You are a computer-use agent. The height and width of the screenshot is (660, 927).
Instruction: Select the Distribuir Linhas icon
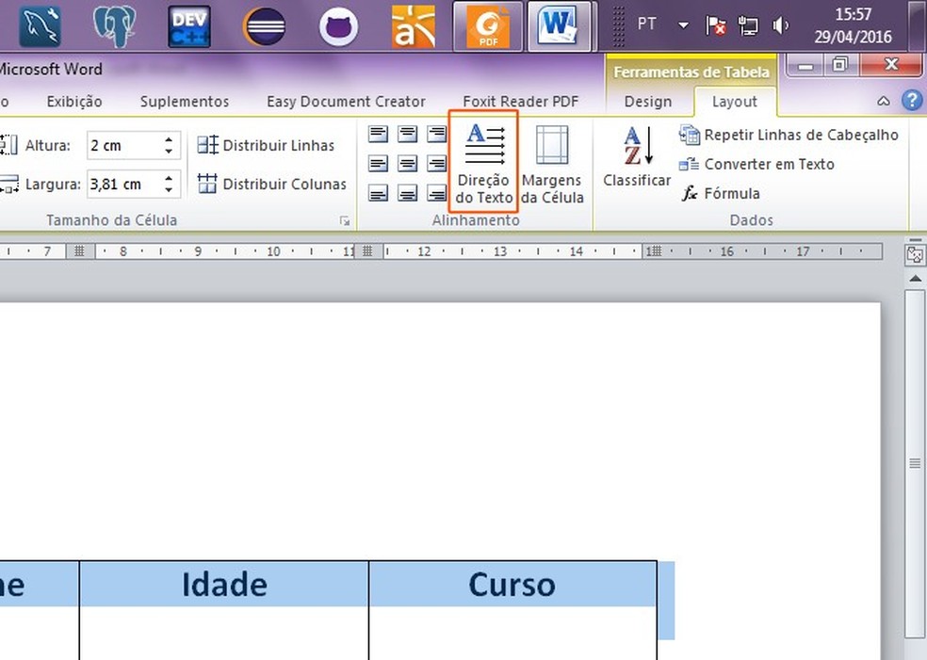click(x=209, y=145)
